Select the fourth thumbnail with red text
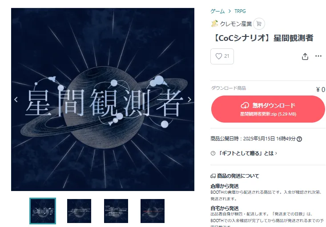 (x=153, y=211)
